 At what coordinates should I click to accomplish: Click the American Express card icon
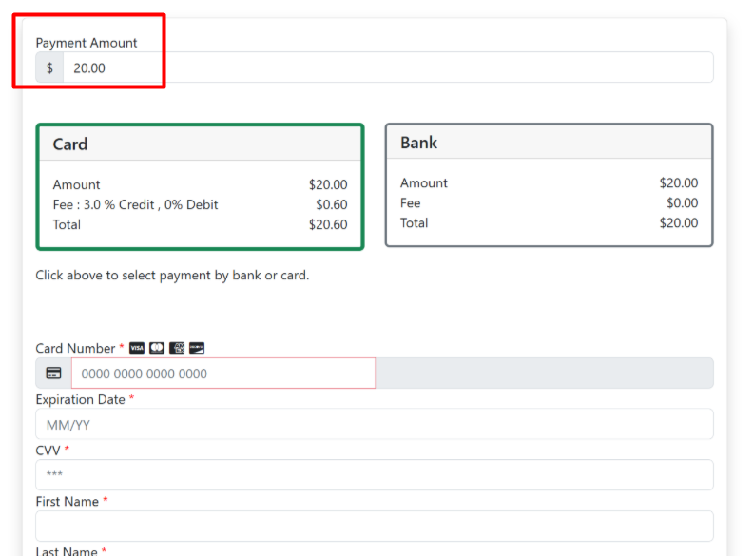177,348
